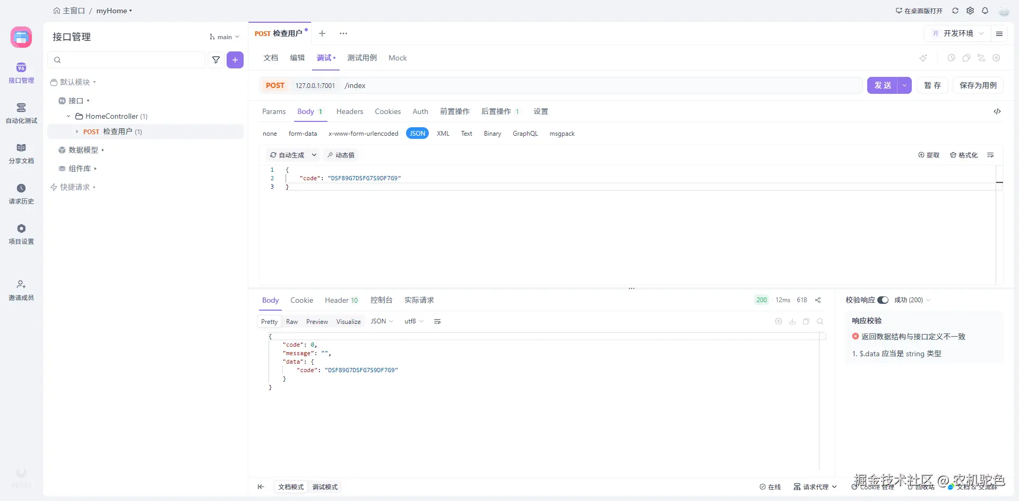The width and height of the screenshot is (1019, 501).
Task: Show generated code with the code icon
Action: (997, 111)
